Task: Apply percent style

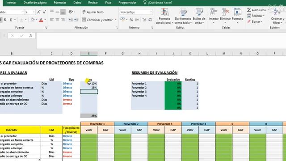Action: click(x=131, y=20)
